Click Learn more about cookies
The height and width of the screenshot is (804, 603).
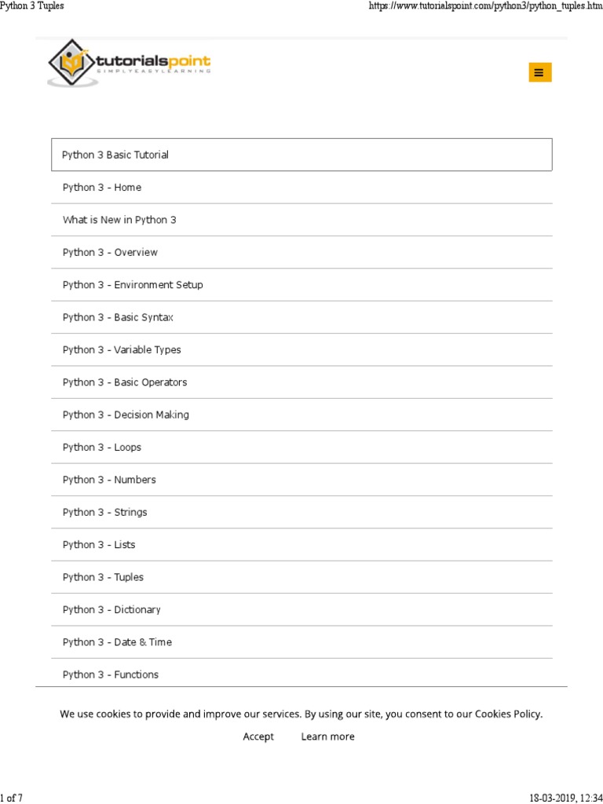coord(327,736)
